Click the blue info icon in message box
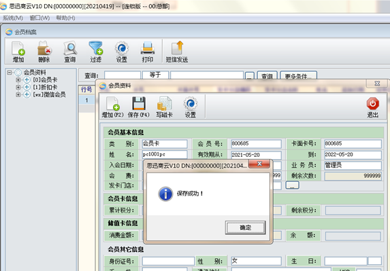 click(x=165, y=194)
